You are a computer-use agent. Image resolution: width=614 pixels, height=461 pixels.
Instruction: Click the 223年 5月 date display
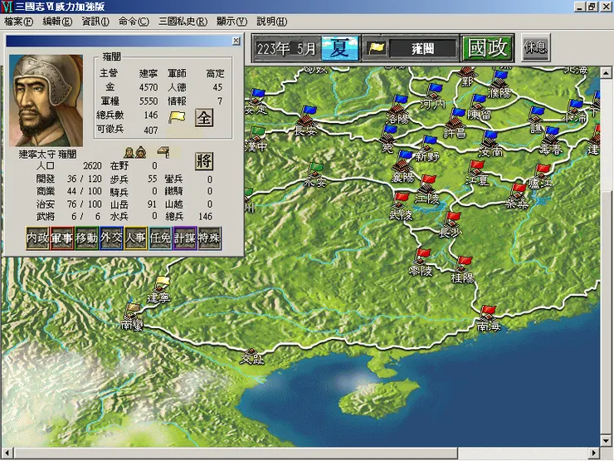(x=286, y=49)
